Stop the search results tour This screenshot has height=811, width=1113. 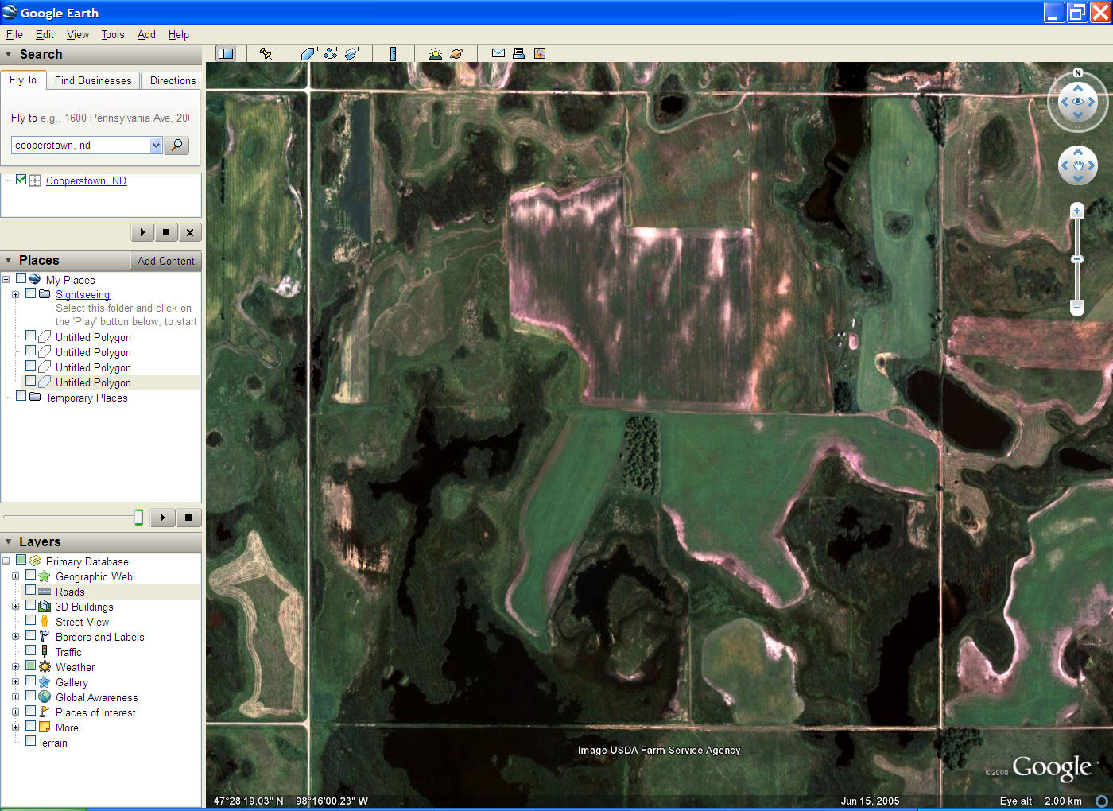tap(166, 232)
